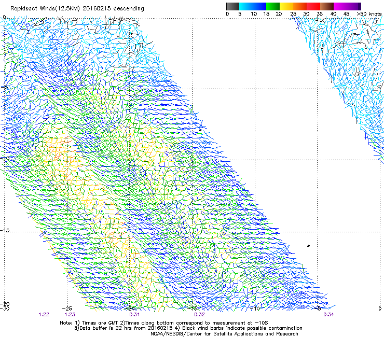This screenshot has height=337, width=384.
Task: Click the "-25" longitude axis label
Action: coord(67,308)
